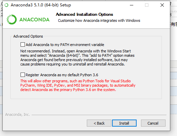Click the 'Advanced Options' group label

click(28, 36)
